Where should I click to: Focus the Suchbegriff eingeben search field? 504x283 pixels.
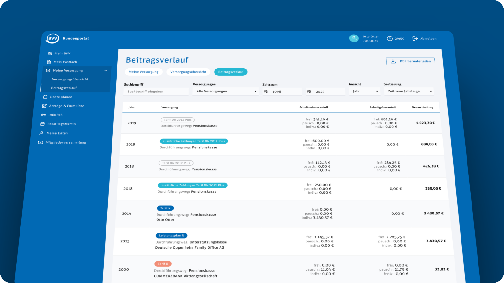pyautogui.click(x=156, y=92)
